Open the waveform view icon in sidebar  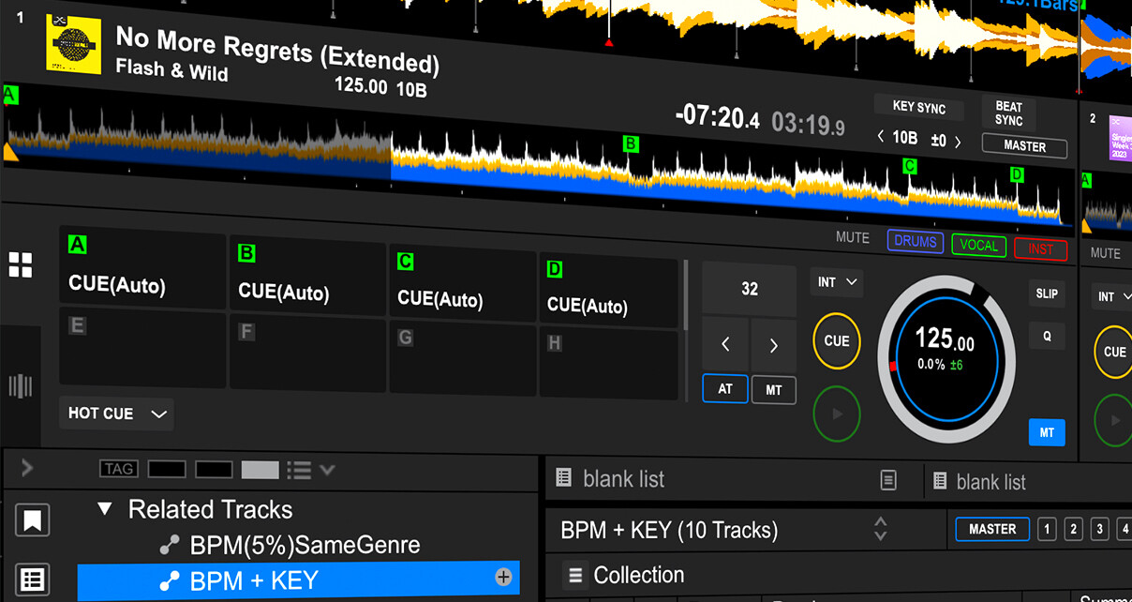click(x=20, y=385)
